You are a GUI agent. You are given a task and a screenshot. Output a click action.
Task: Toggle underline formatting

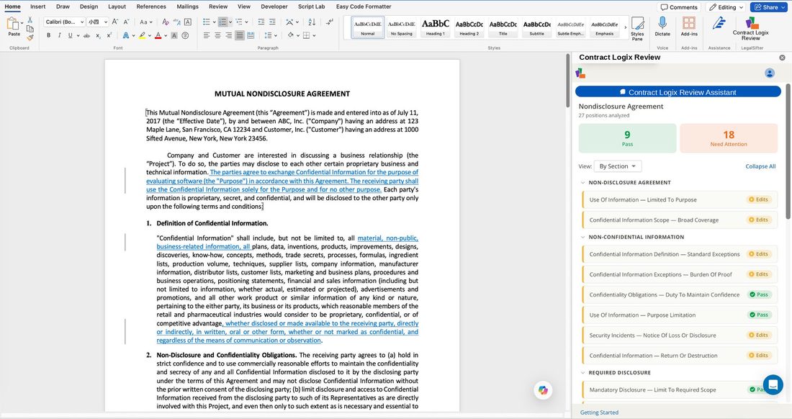[71, 35]
